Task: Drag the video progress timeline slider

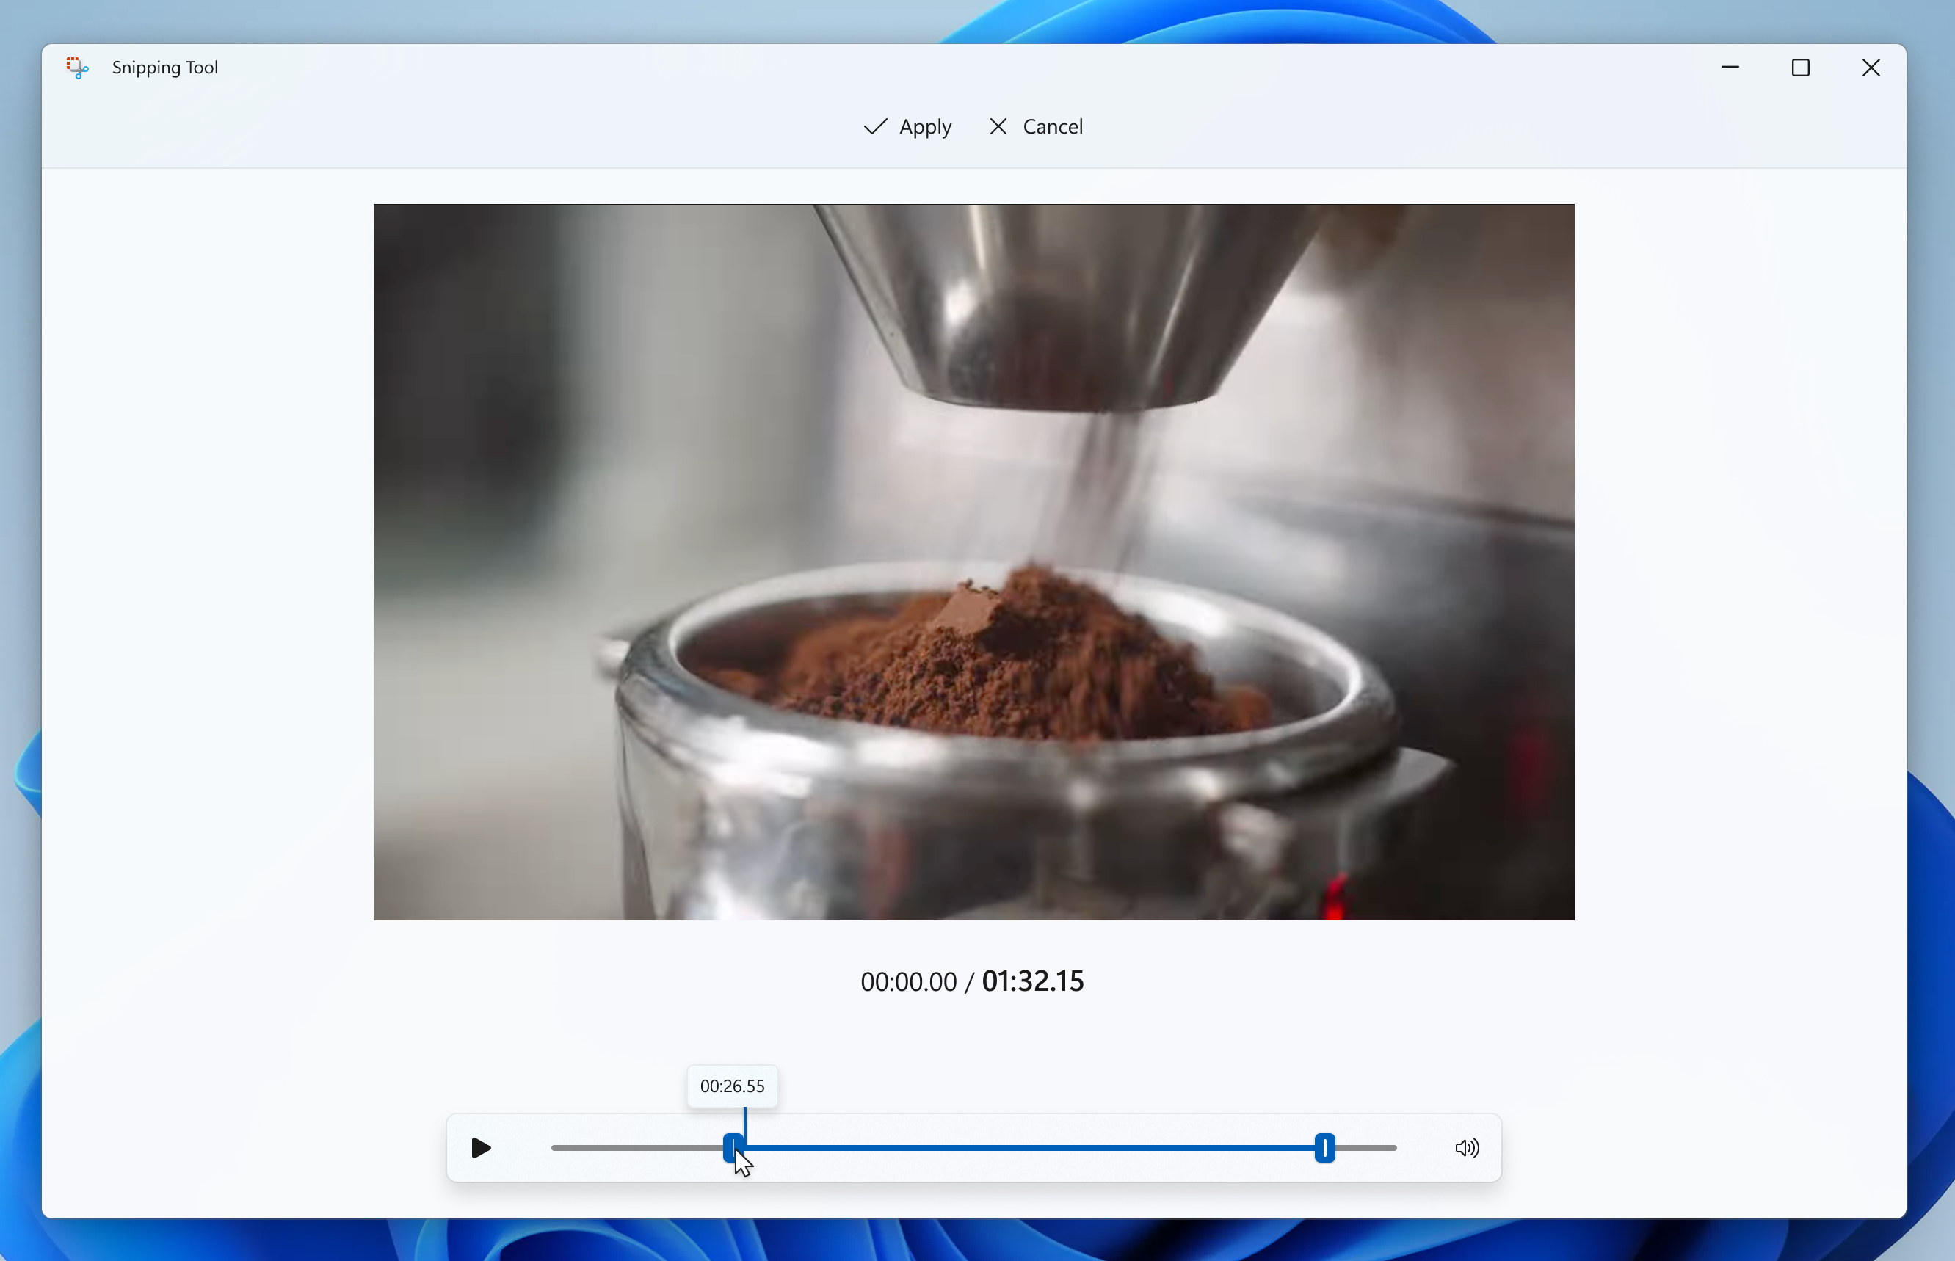Action: coord(734,1147)
